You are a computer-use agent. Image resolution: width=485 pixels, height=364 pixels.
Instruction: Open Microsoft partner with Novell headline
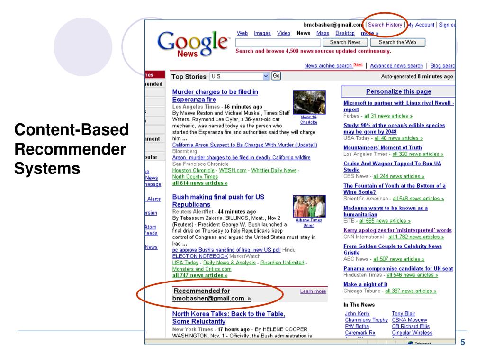[x=399, y=106]
